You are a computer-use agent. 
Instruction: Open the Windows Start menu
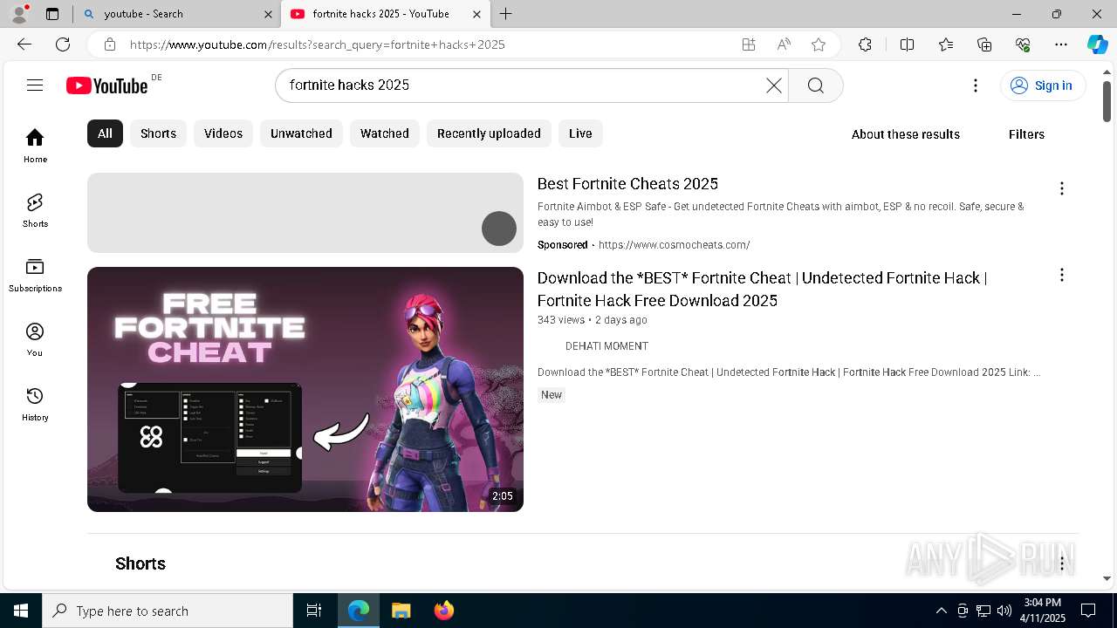click(21, 611)
